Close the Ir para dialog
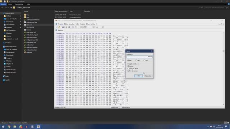This screenshot has width=230, height=129. (x=152, y=51)
